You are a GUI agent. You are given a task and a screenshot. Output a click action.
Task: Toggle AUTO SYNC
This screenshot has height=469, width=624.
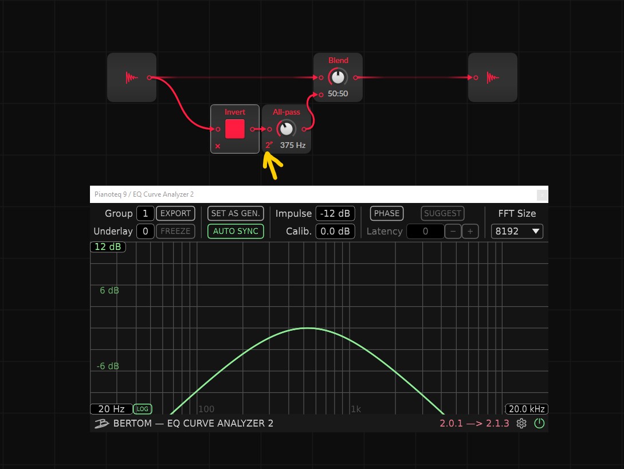click(x=236, y=231)
